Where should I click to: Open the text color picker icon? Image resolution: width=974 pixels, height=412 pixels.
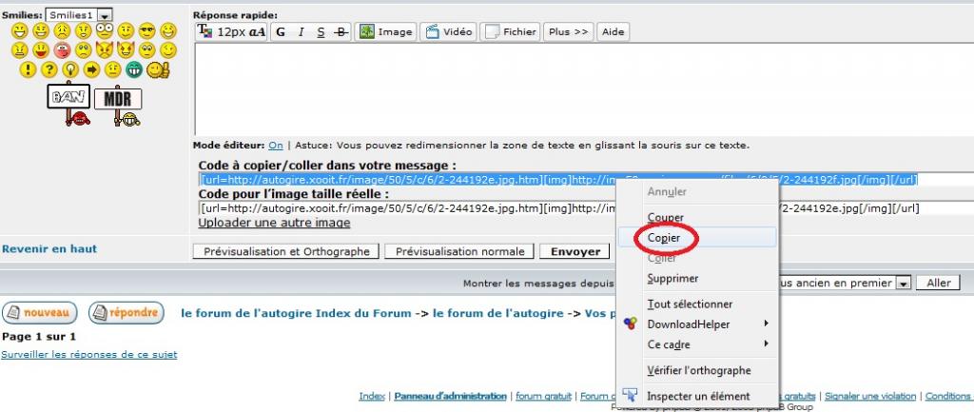[x=205, y=31]
